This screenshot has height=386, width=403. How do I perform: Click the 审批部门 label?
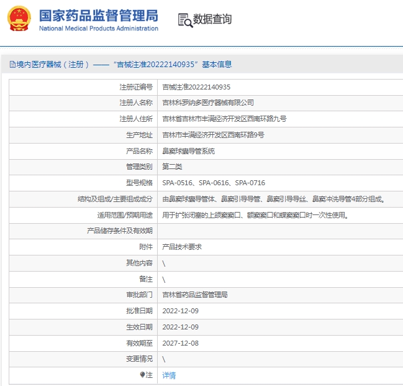[x=139, y=295]
